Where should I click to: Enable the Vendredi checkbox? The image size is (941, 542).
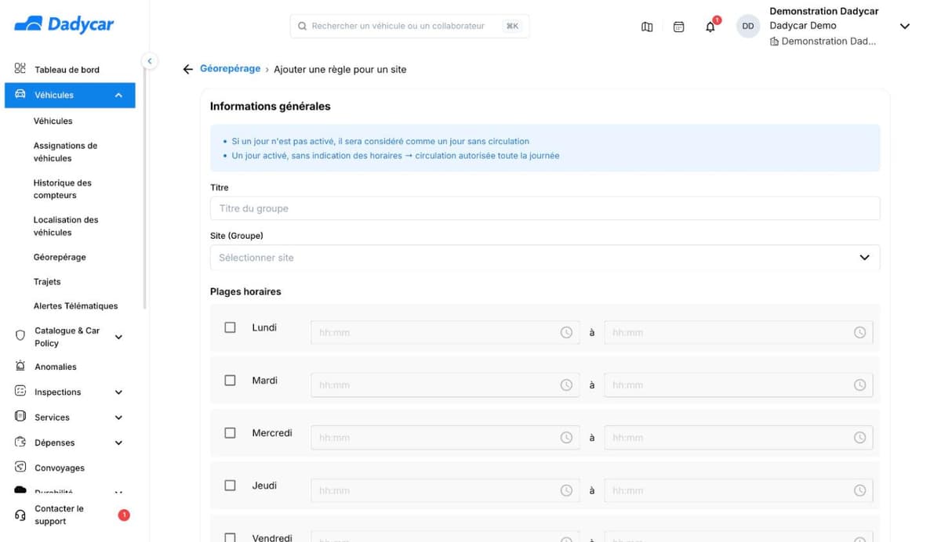point(230,537)
